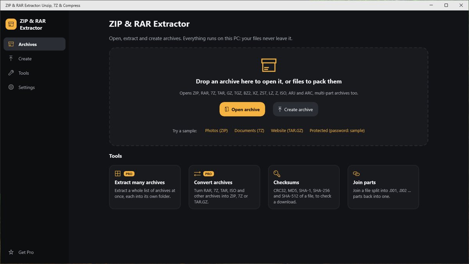Screen dimensions: 469x264
Task: Open the Settings page
Action: pos(34,87)
